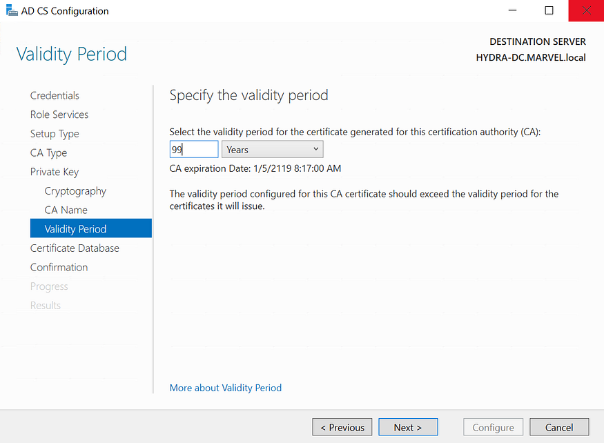Click the AD CS Configuration title bar icon
604x443 pixels.
coord(10,10)
